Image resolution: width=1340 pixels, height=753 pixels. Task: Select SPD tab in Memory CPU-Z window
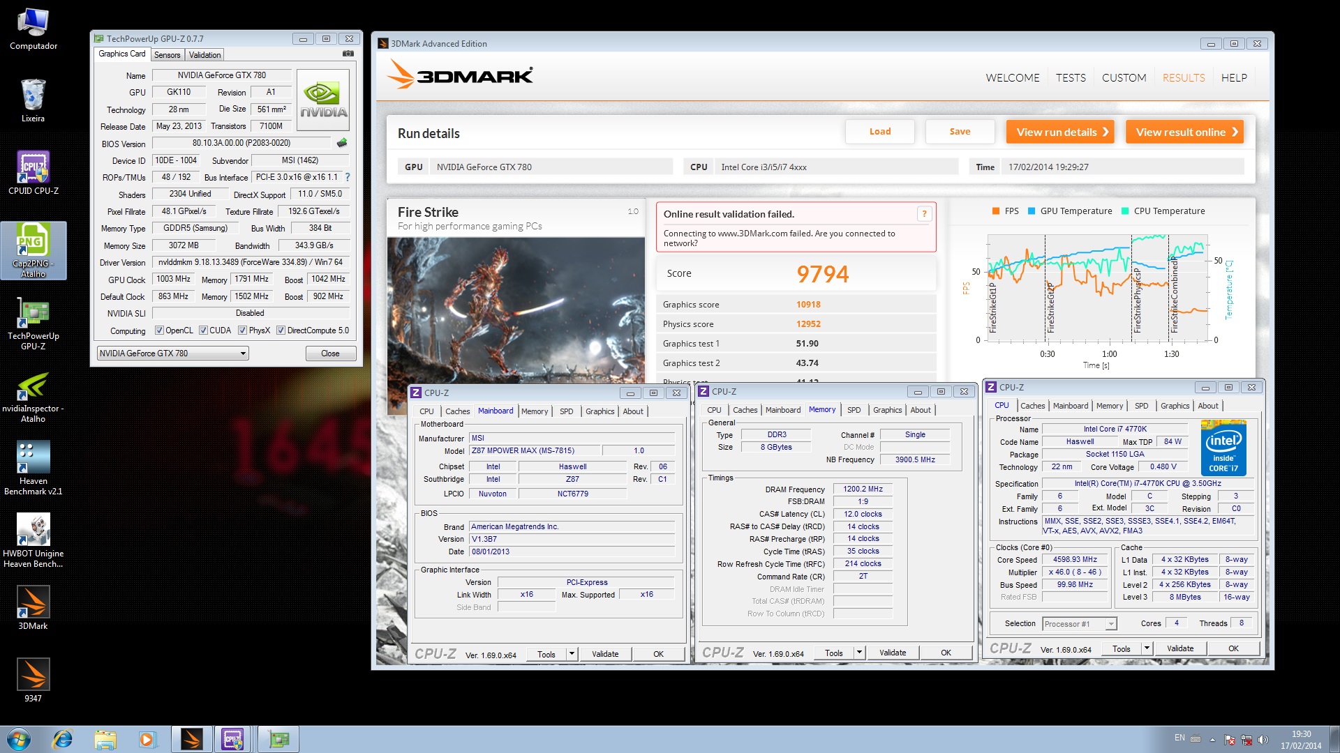[x=854, y=410]
